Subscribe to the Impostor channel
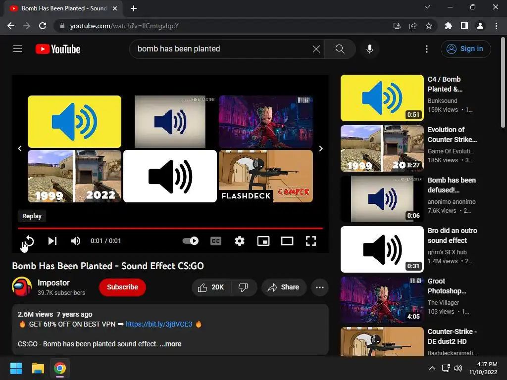 point(123,287)
